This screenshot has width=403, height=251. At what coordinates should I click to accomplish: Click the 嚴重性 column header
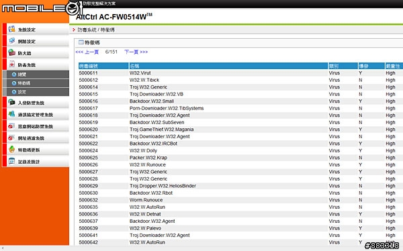click(394, 66)
